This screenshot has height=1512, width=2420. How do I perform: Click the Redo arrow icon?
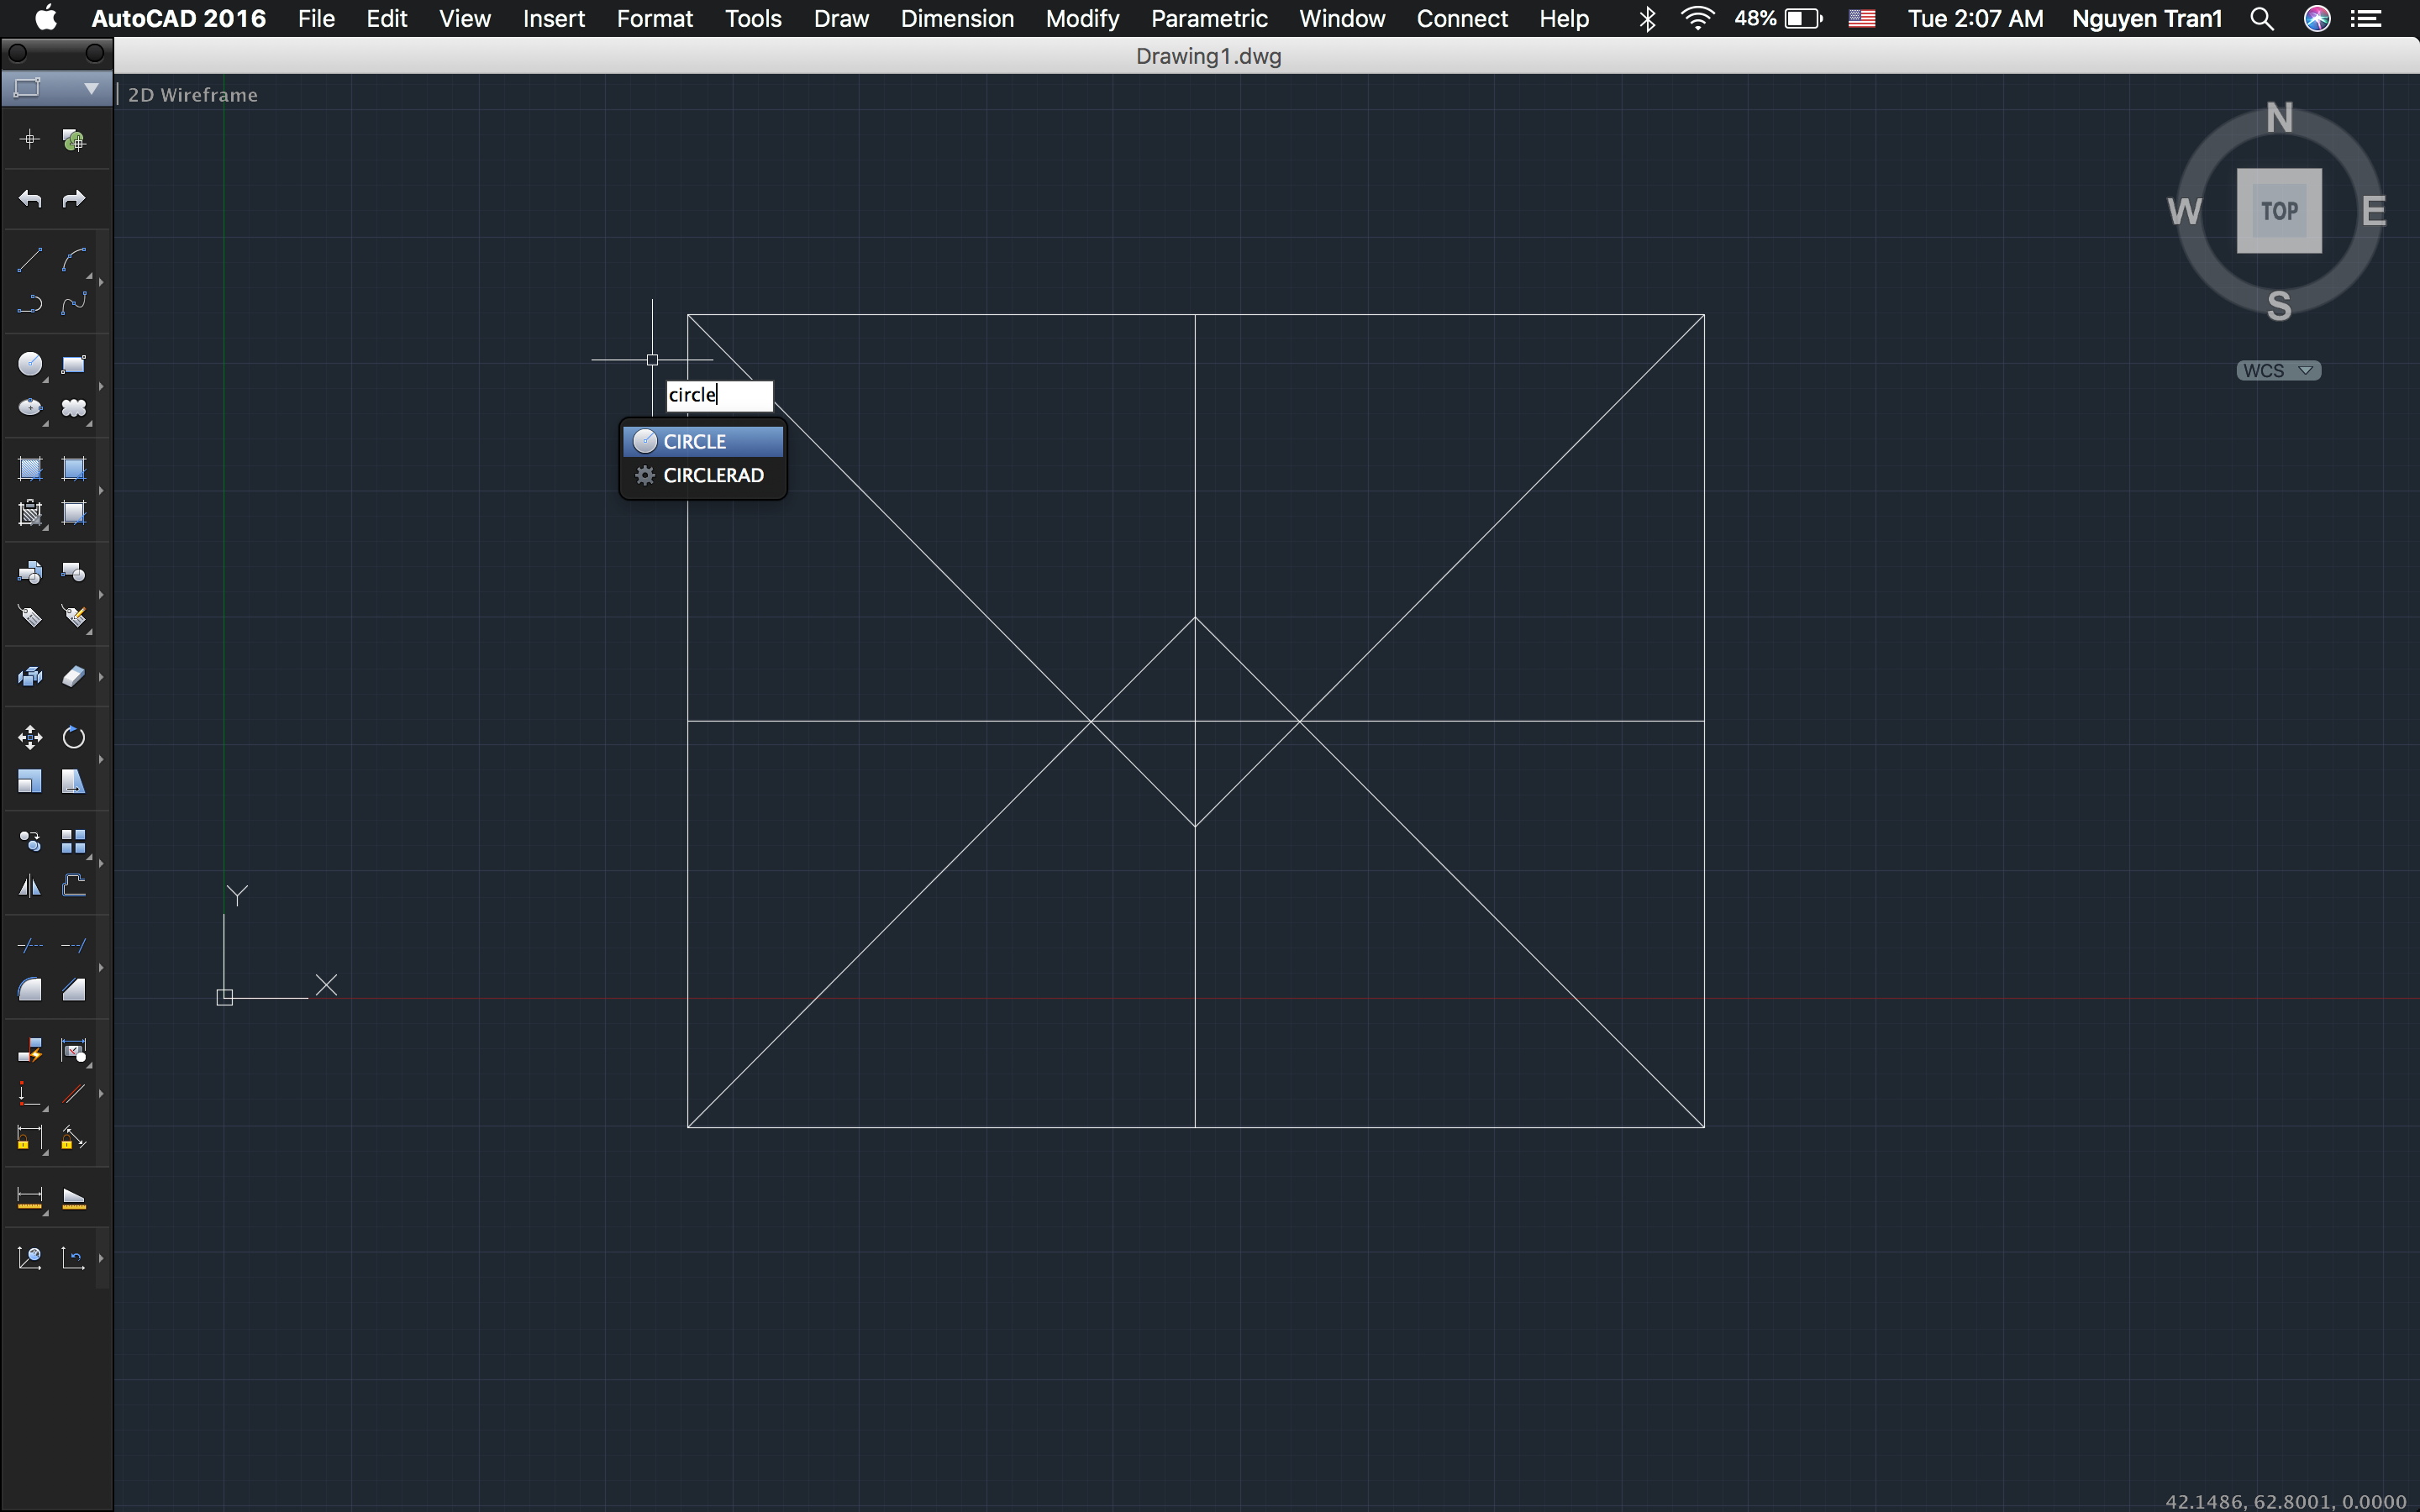(x=74, y=199)
